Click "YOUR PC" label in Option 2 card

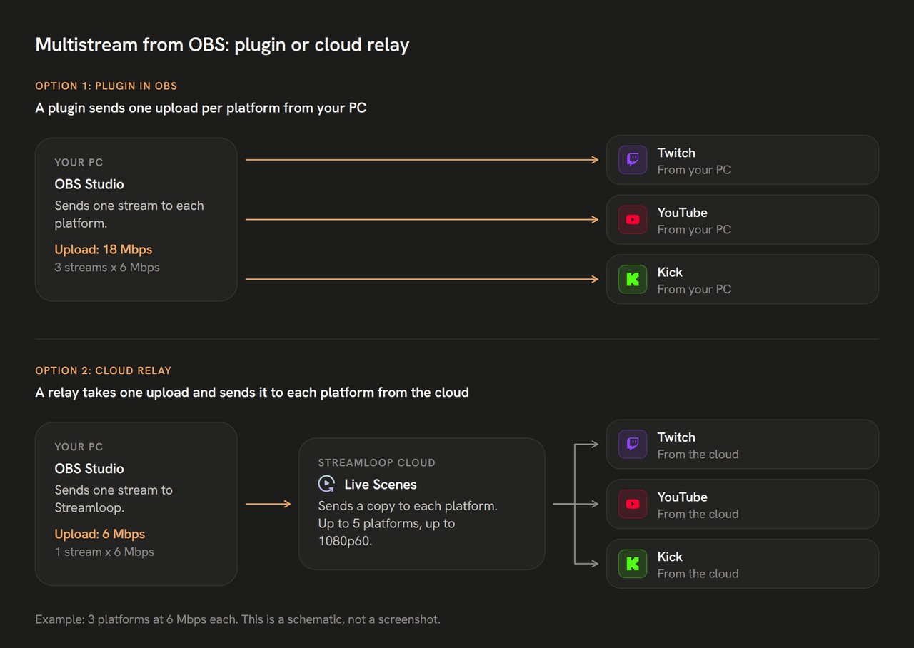click(79, 447)
